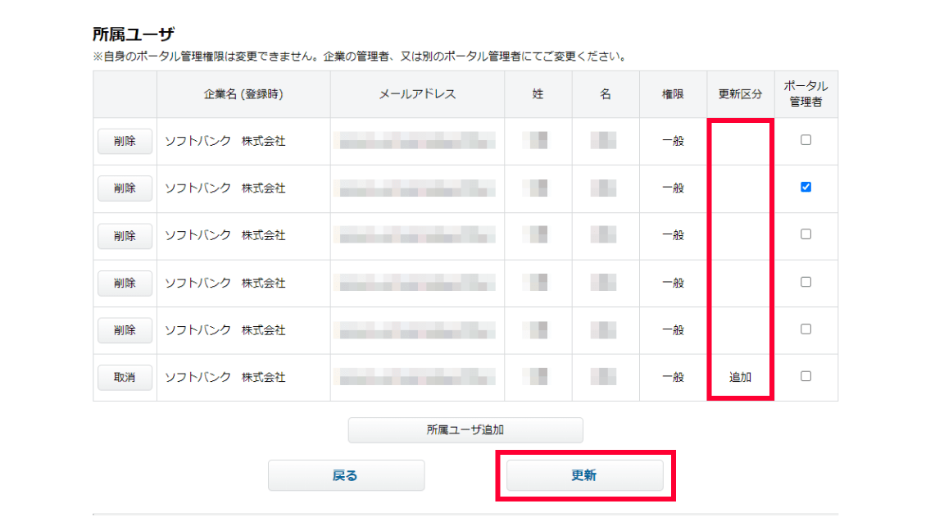944x531 pixels.
Task: Click the 追加 cell in last row
Action: (740, 377)
